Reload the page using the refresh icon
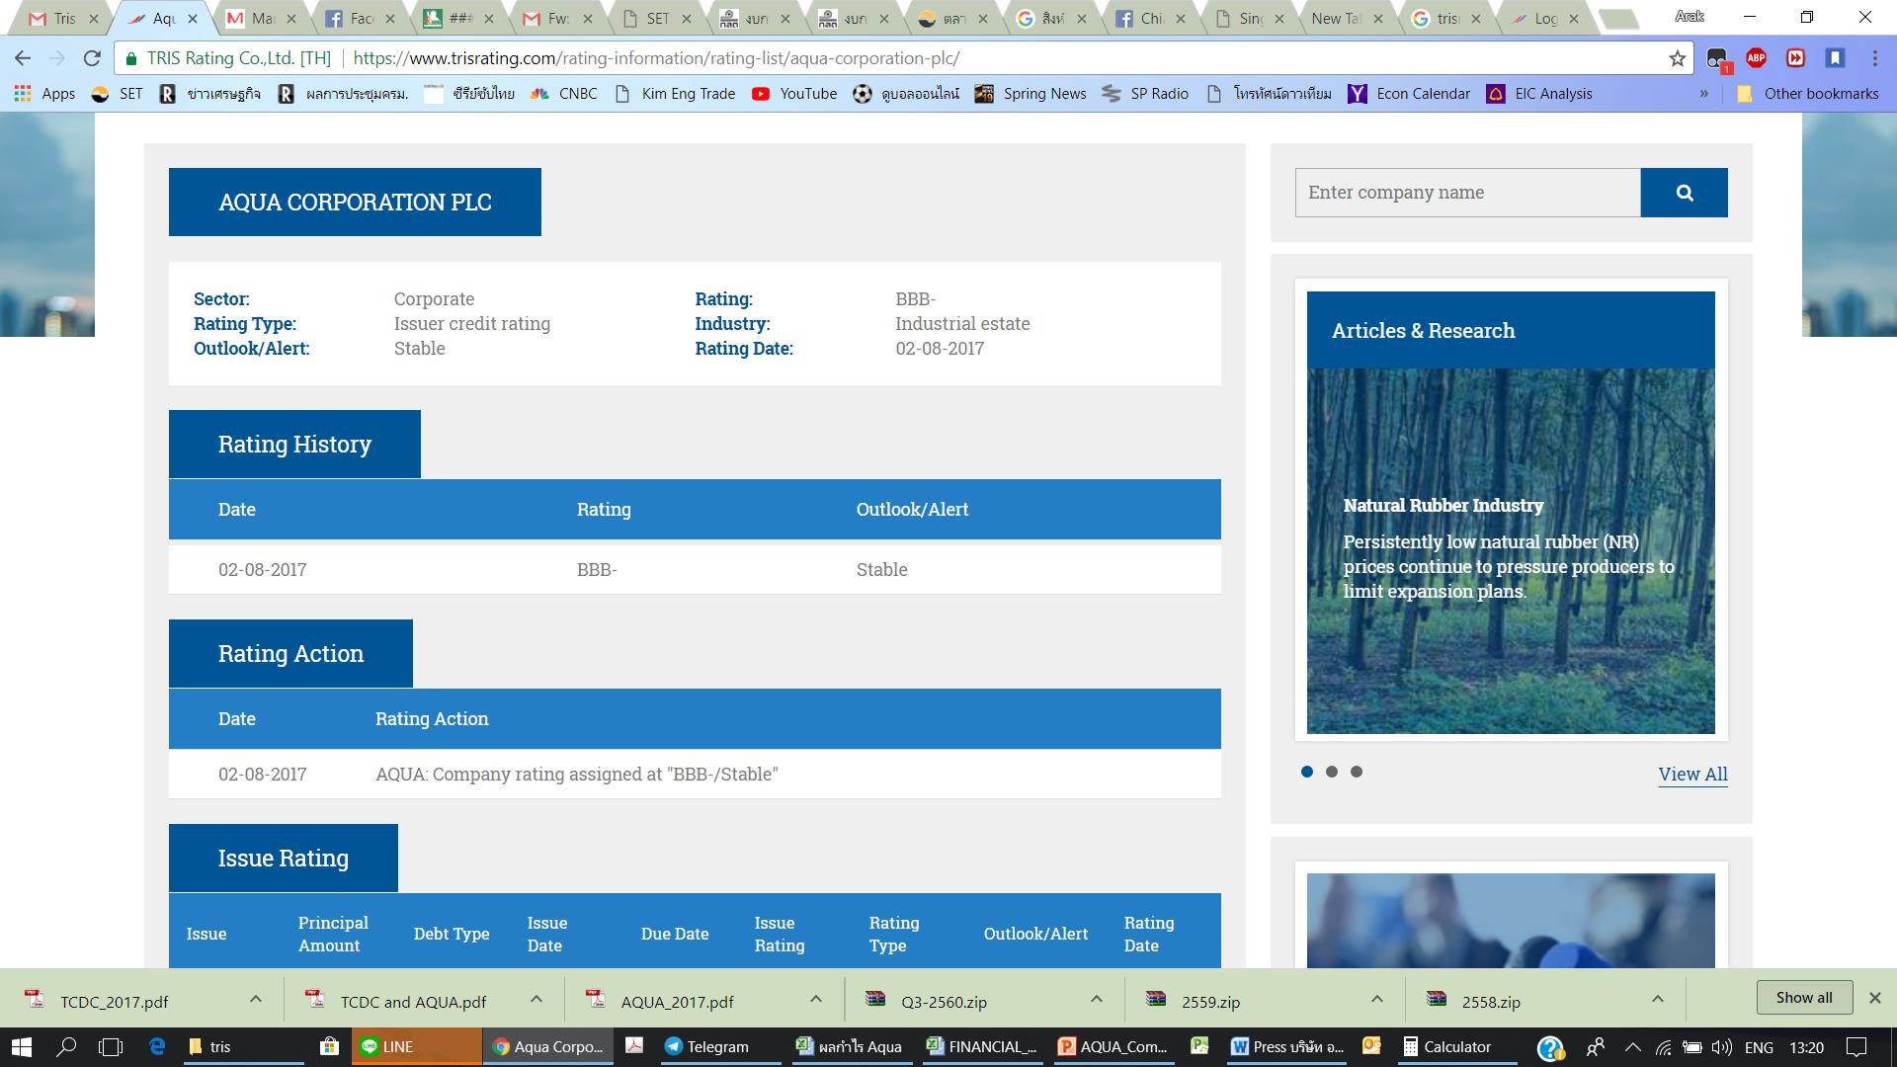This screenshot has height=1067, width=1897. click(x=92, y=58)
